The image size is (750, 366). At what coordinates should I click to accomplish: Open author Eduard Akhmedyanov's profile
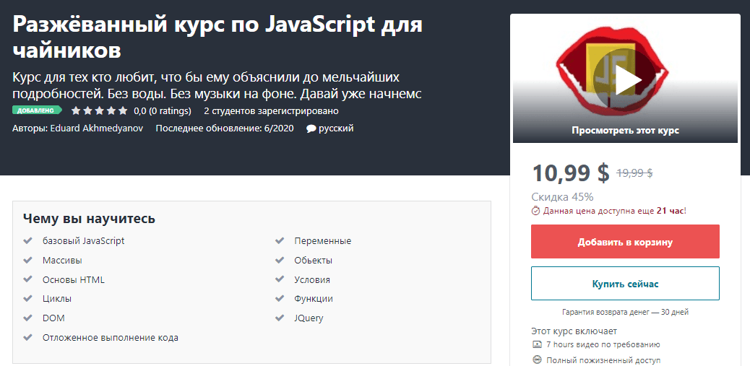[97, 128]
